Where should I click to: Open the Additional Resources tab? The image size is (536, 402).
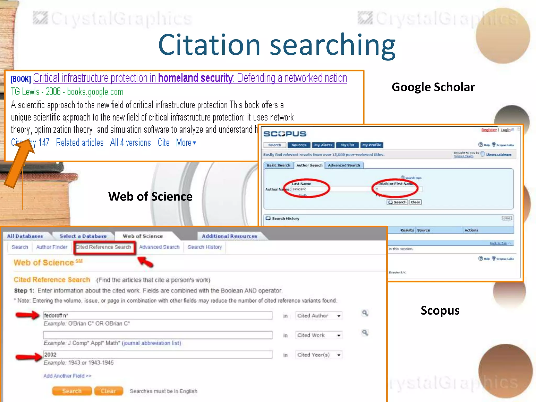pos(230,236)
